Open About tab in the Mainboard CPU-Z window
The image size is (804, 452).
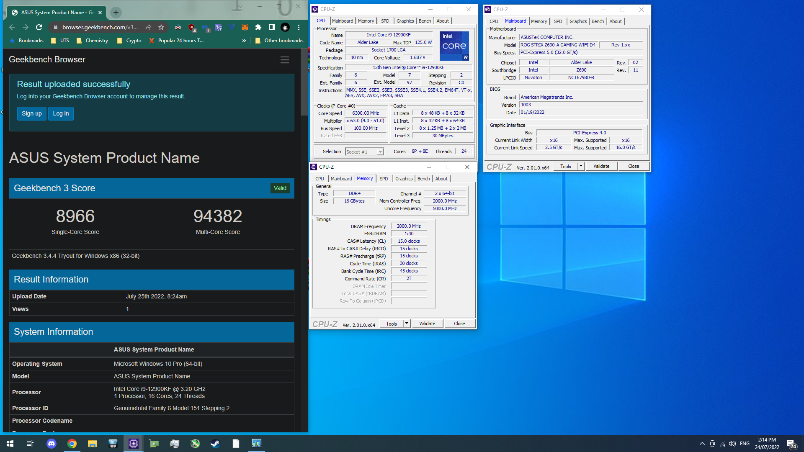coord(616,21)
